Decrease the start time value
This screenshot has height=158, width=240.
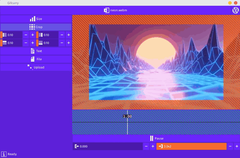point(146,146)
